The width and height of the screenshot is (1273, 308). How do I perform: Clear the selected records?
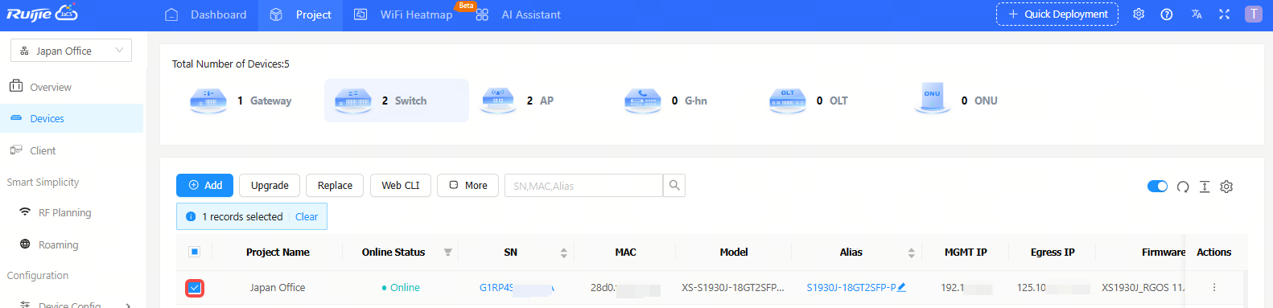[x=307, y=216]
